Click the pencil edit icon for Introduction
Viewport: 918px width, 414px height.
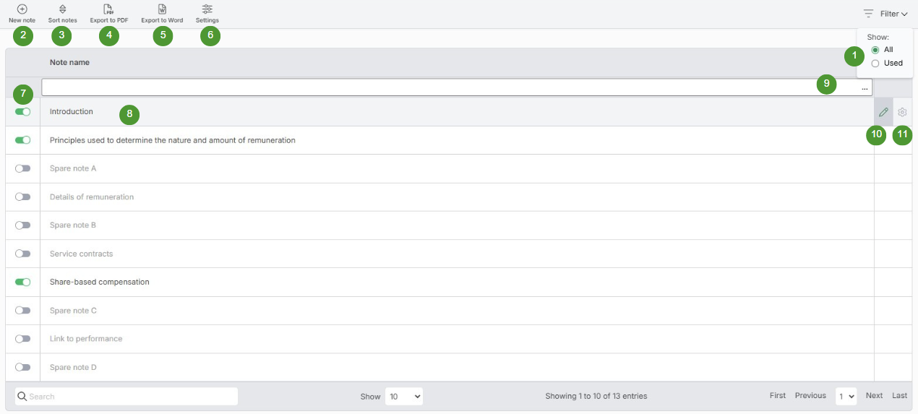[883, 112]
